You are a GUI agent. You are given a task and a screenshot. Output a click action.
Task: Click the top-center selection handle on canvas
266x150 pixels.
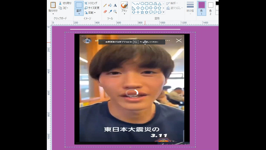point(130,32)
